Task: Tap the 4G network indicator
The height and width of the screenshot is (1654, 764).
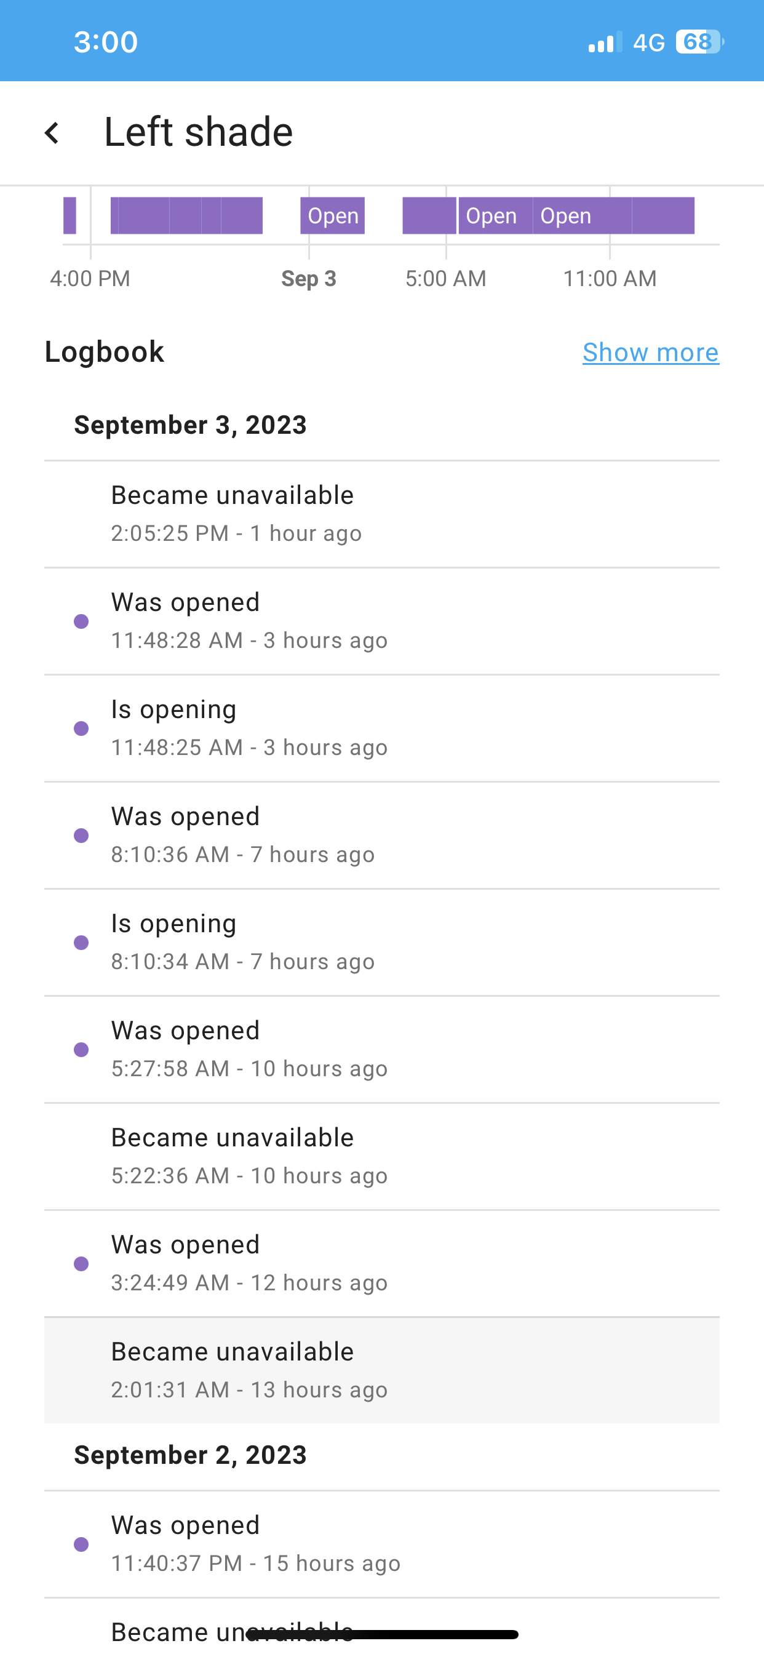Action: tap(650, 42)
